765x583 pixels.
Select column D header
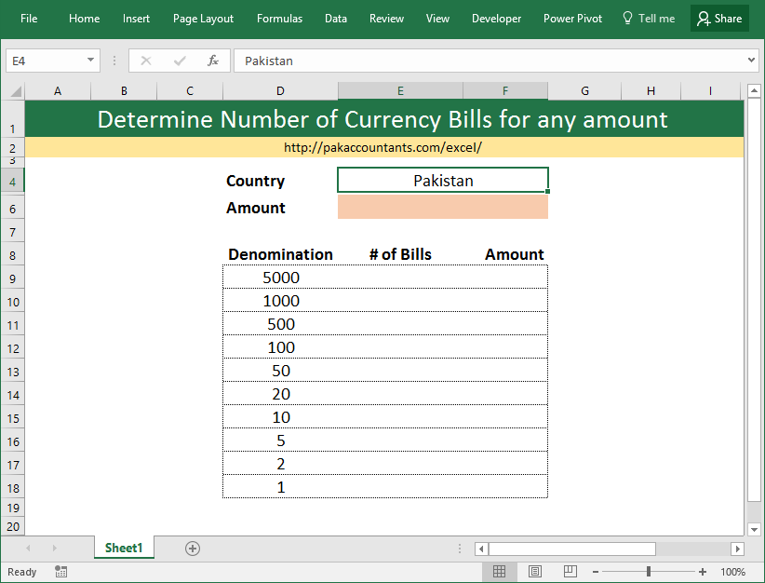(x=280, y=91)
